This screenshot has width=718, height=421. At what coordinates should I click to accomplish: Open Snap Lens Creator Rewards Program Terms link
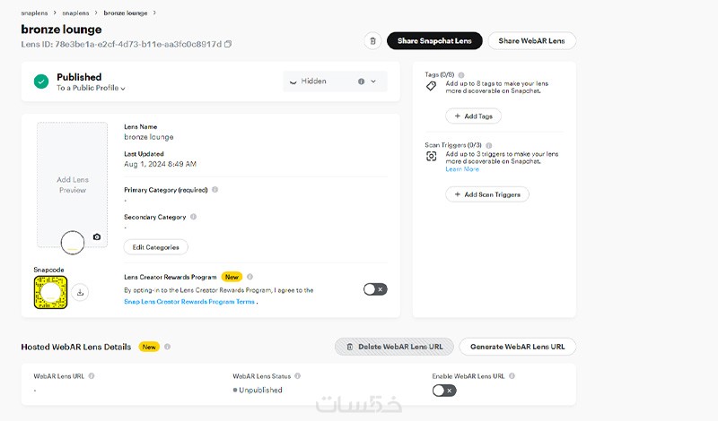click(x=189, y=302)
